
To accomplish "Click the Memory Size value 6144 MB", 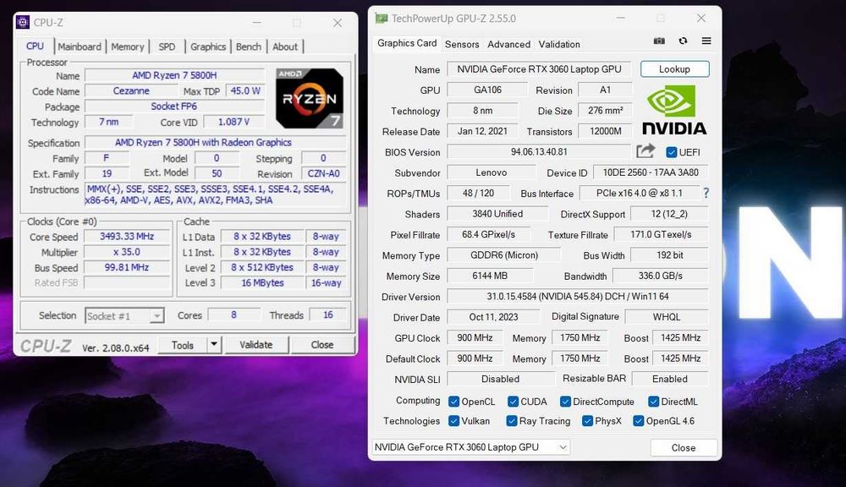I will tap(490, 276).
